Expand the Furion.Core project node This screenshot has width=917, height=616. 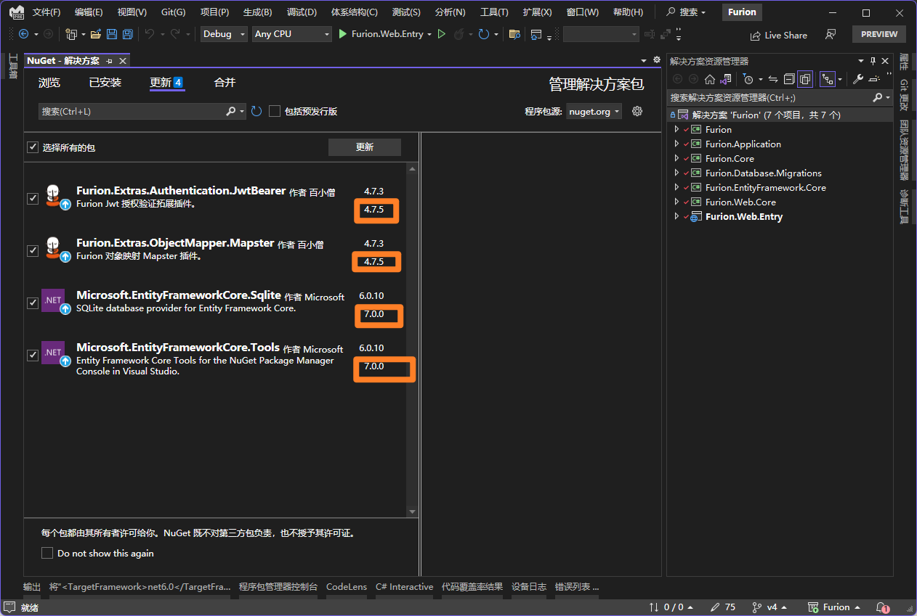point(676,158)
